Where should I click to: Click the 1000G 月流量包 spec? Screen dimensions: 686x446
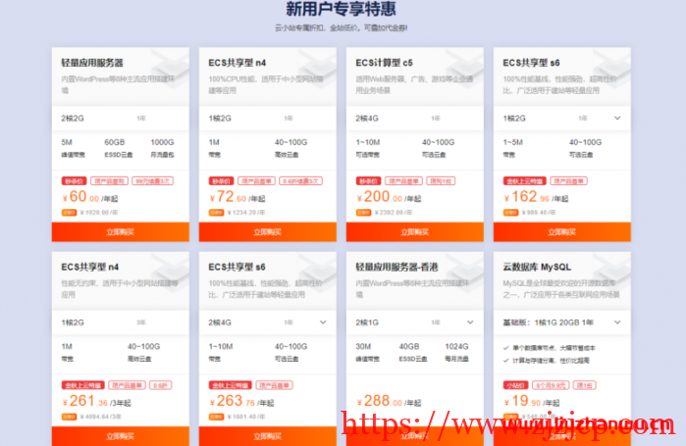(162, 148)
